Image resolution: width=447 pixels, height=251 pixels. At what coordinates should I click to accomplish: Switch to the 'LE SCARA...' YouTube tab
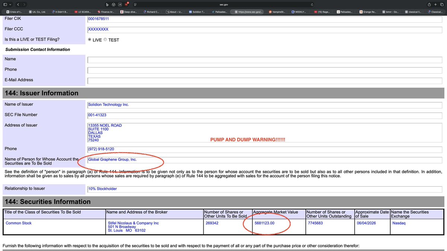(x=83, y=12)
